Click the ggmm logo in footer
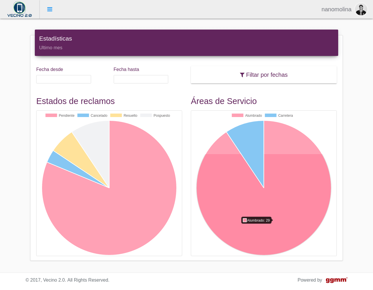The height and width of the screenshot is (290, 373). coord(336,280)
